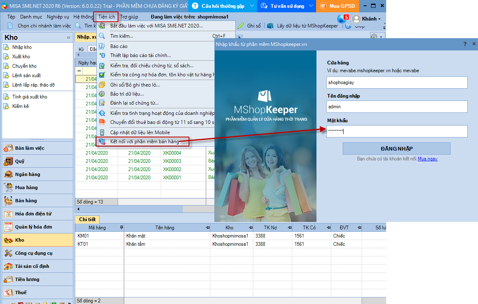478x304 pixels.
Task: Select Báo cáo menu entry
Action: point(119,46)
